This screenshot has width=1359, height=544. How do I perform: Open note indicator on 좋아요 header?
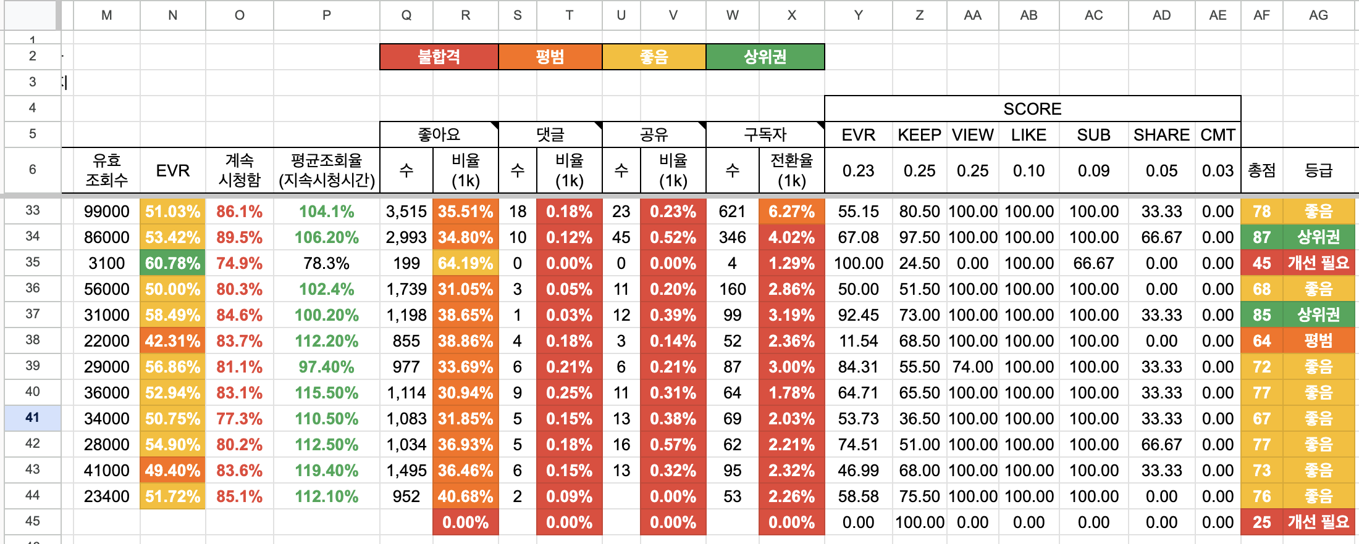tap(494, 125)
